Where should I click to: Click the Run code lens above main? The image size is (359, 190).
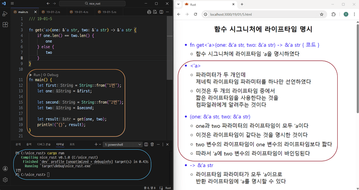[x=37, y=75]
